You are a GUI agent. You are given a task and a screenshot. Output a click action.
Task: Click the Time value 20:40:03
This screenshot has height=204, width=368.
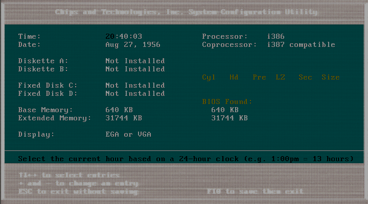pyautogui.click(x=124, y=36)
